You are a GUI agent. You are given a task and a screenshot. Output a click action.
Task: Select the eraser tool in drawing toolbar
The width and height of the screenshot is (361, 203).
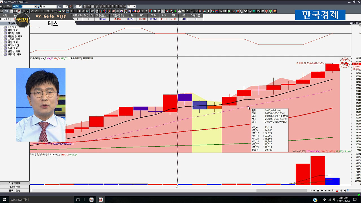click(x=56, y=11)
